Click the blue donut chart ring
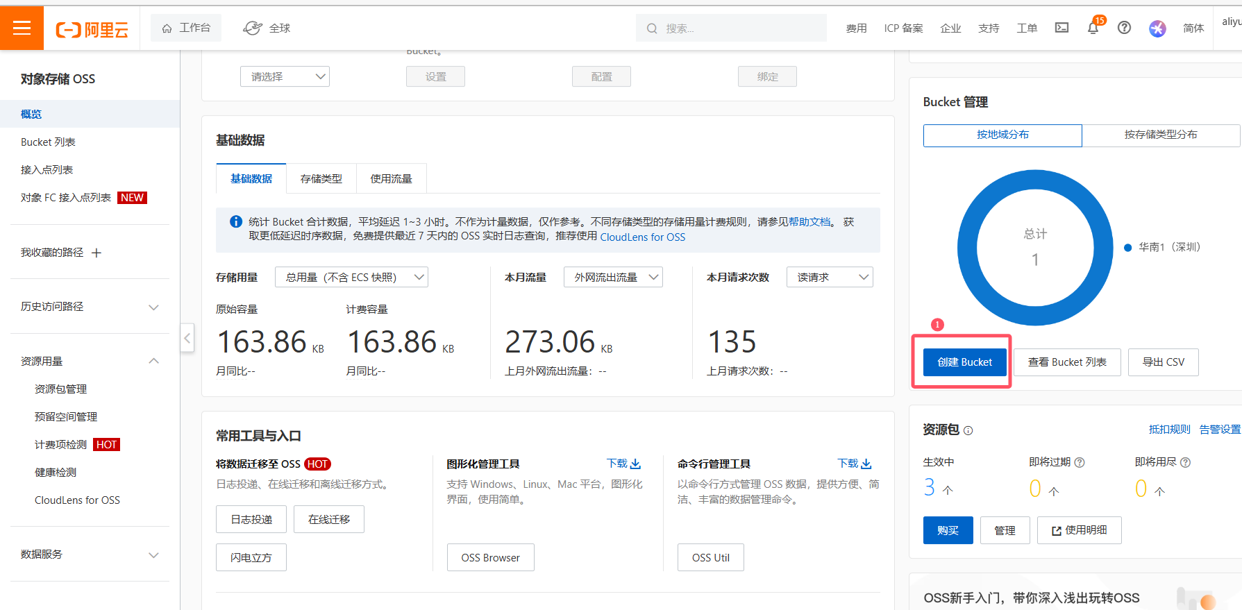The height and width of the screenshot is (610, 1242). tap(966, 248)
